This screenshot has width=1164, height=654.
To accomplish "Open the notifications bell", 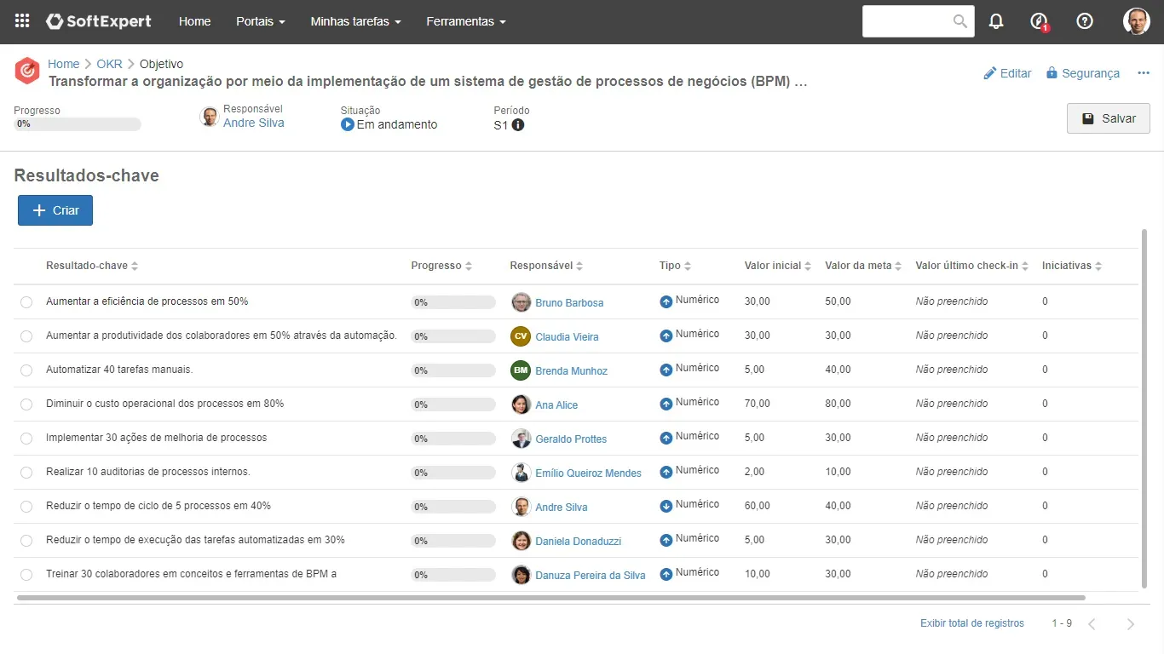I will (x=996, y=21).
